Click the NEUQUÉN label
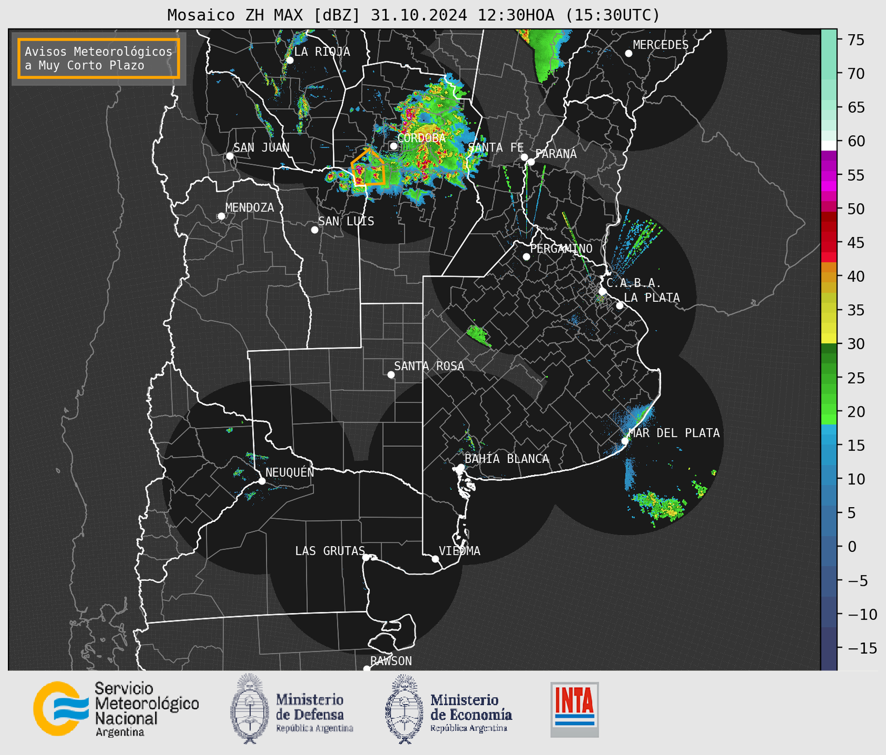 (x=290, y=472)
